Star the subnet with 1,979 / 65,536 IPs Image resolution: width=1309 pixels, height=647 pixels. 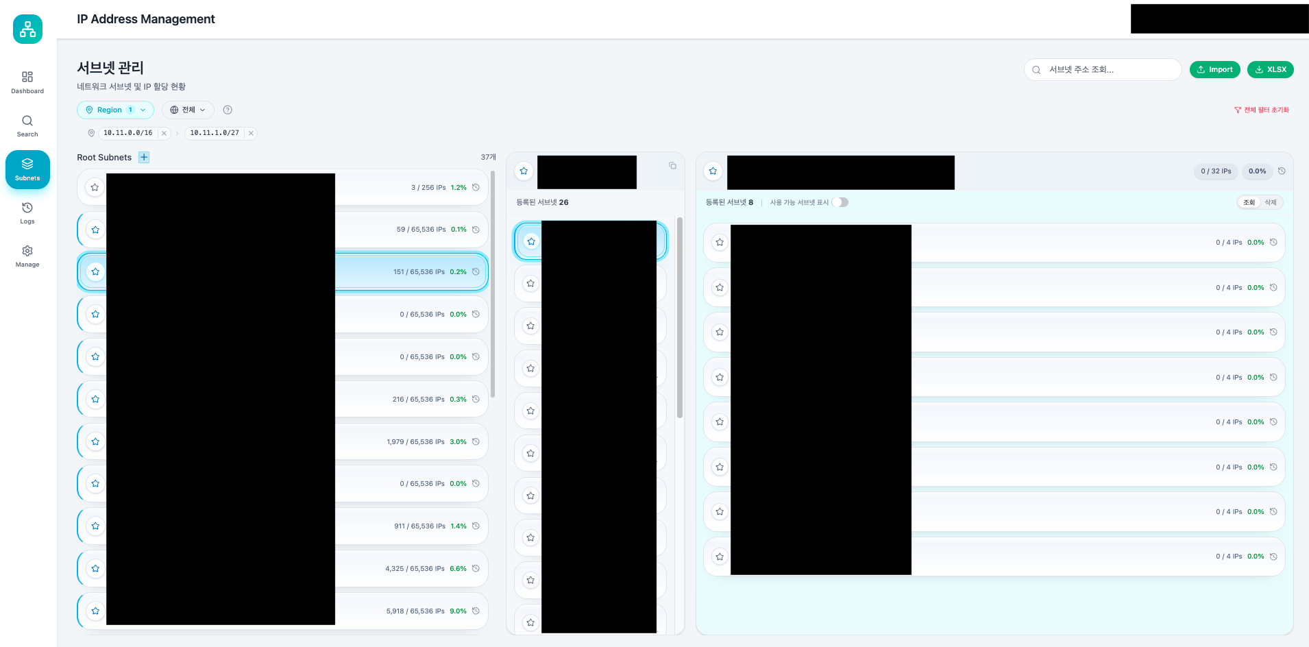coord(95,442)
